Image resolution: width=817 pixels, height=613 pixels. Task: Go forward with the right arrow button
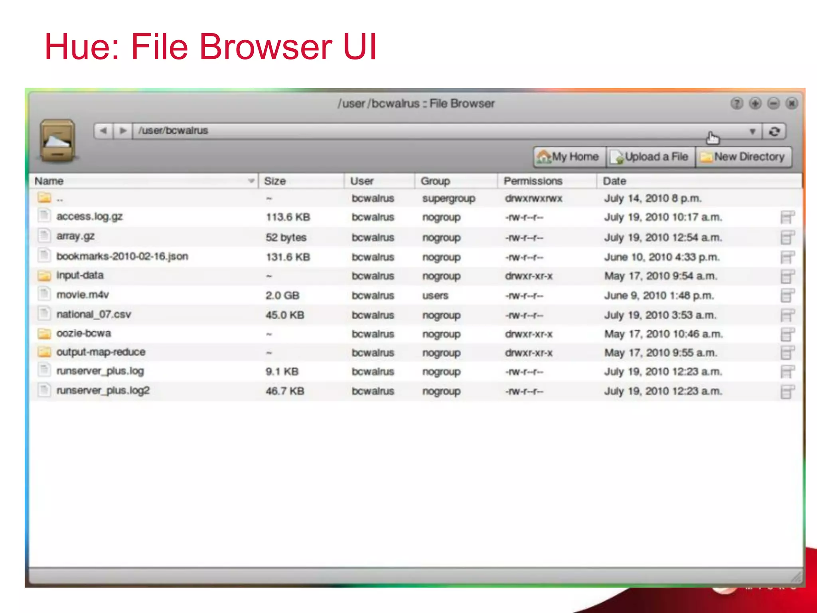(x=123, y=131)
